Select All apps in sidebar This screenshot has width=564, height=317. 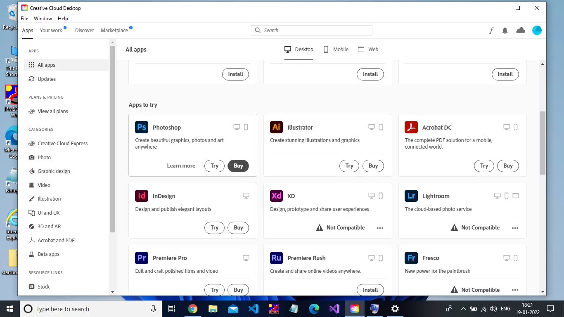coord(66,65)
